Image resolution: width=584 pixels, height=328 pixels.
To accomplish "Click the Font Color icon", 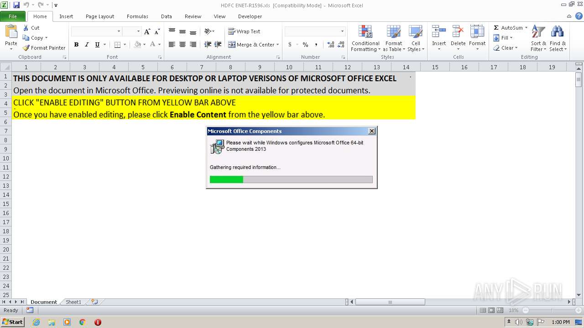I will (x=153, y=45).
